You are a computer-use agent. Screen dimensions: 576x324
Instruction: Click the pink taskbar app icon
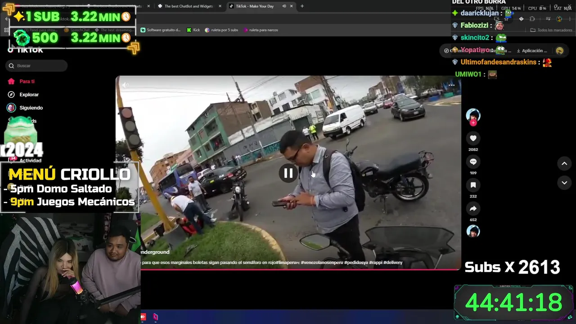click(x=155, y=317)
